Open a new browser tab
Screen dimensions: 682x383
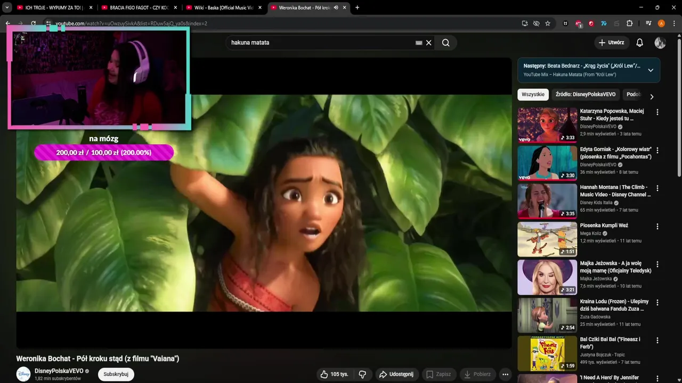coord(357,7)
